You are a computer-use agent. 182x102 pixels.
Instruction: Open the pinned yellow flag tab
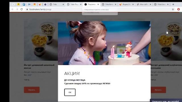[18, 5]
